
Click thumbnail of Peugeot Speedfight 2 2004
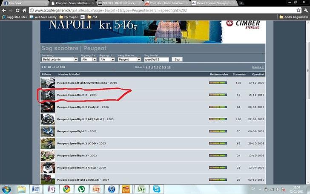(x=48, y=95)
